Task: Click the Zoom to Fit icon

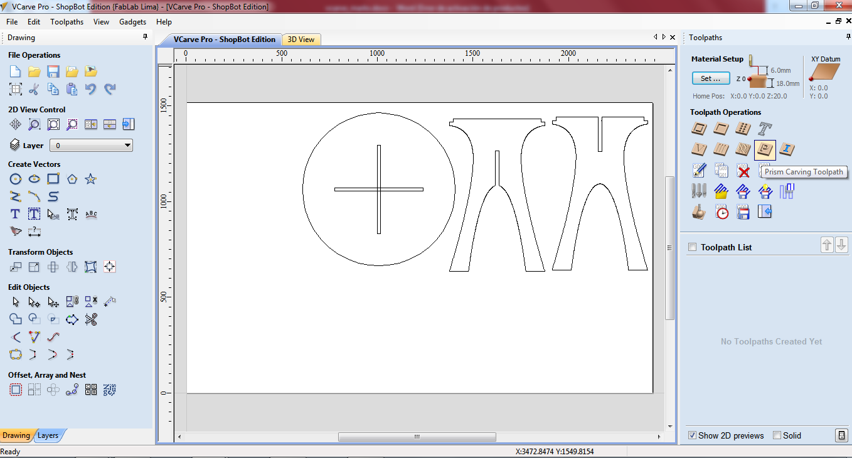Action: [x=53, y=125]
